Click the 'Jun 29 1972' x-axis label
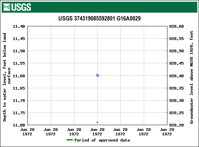 [167, 132]
